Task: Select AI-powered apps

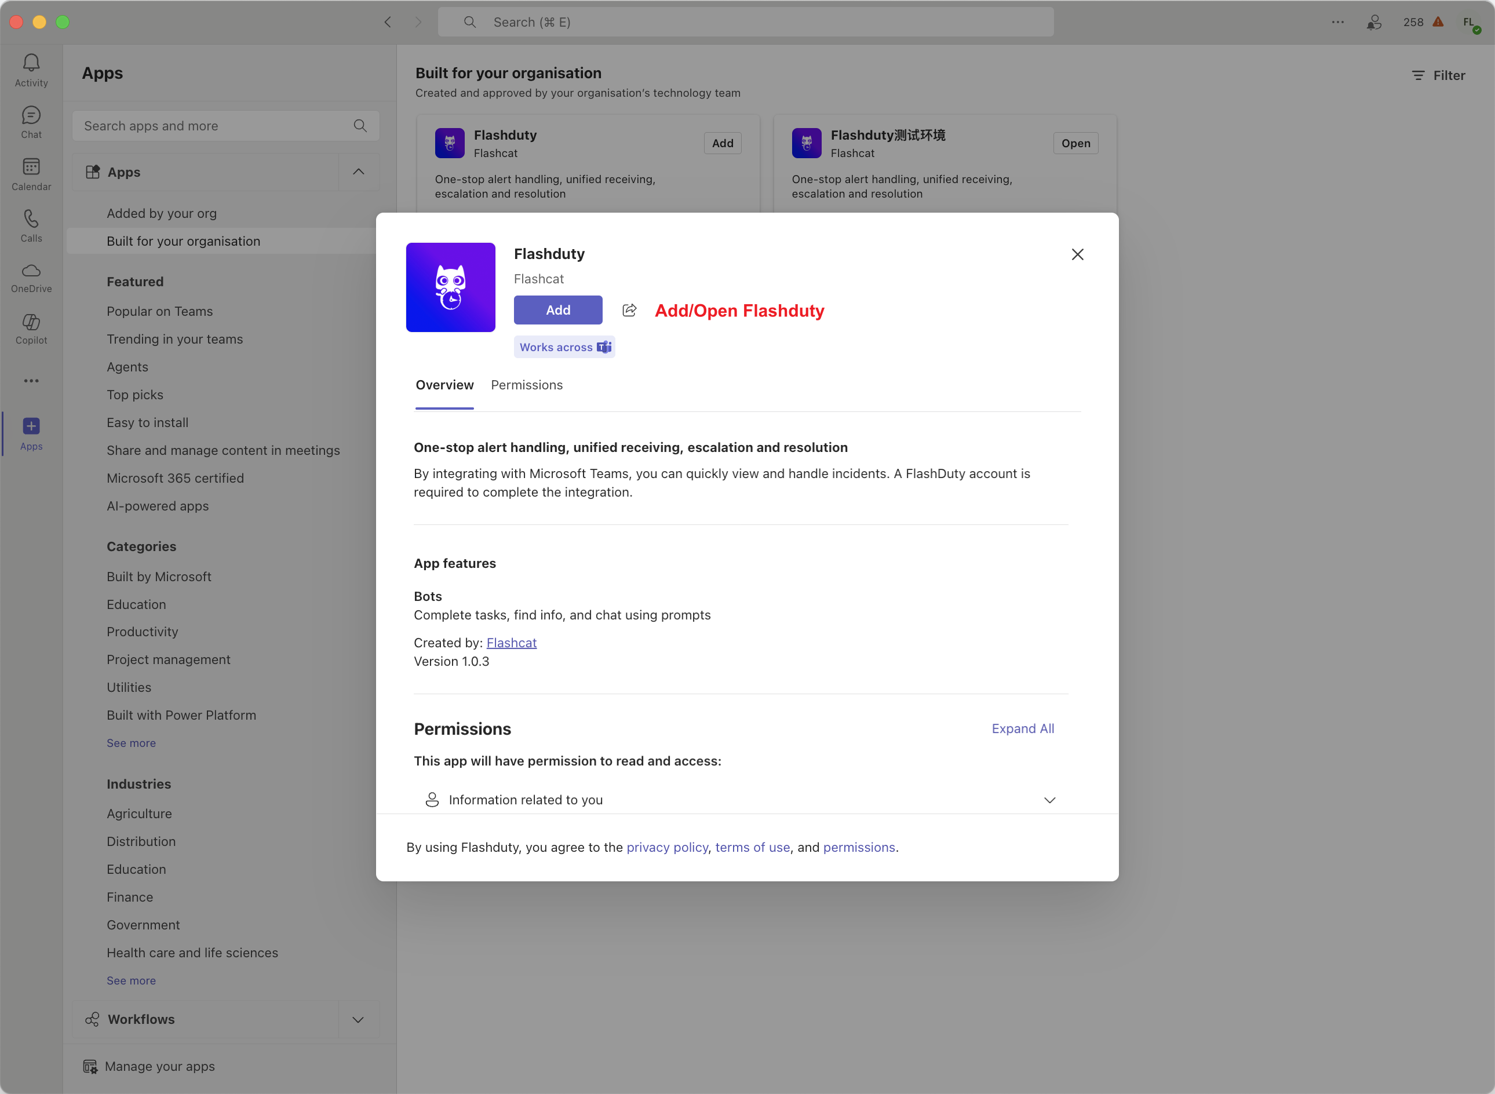Action: (x=158, y=506)
